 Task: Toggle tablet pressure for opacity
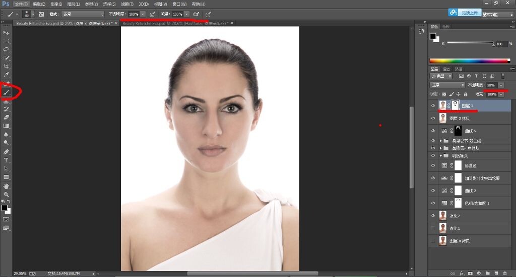point(152,14)
